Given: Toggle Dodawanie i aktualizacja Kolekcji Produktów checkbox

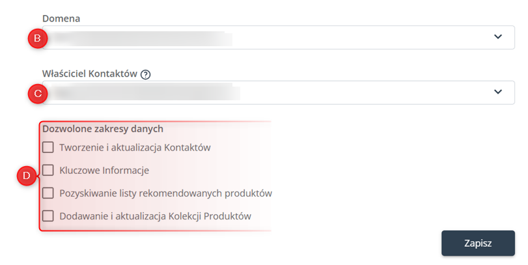Looking at the screenshot, I should pyautogui.click(x=48, y=216).
